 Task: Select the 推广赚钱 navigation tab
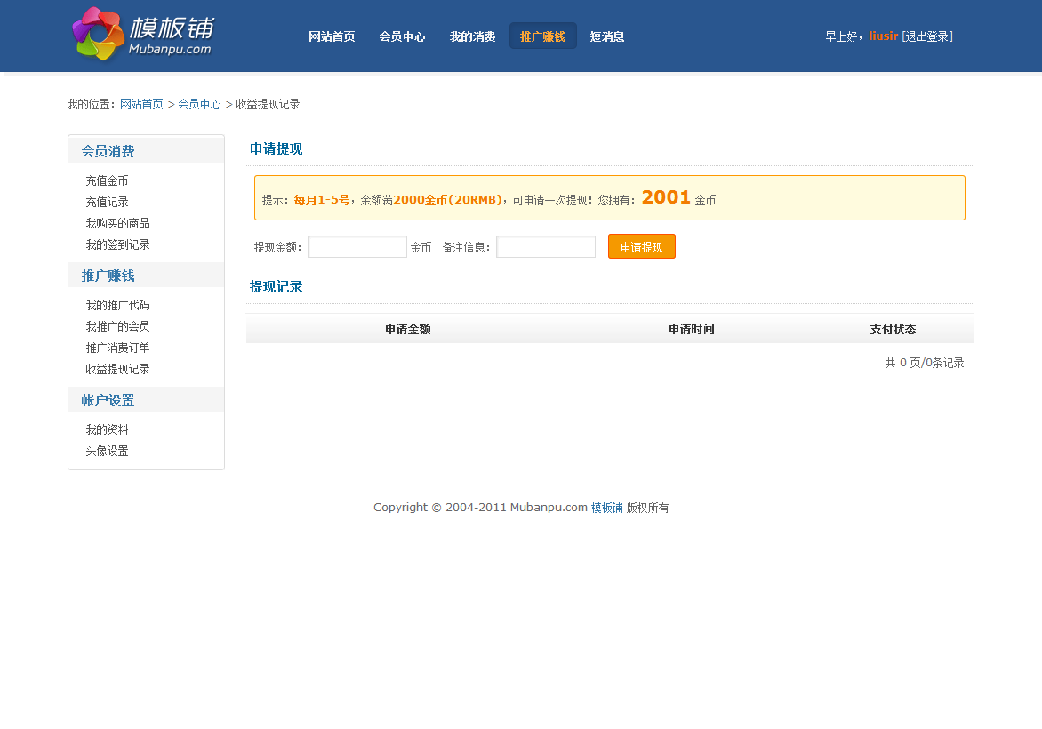pyautogui.click(x=542, y=36)
